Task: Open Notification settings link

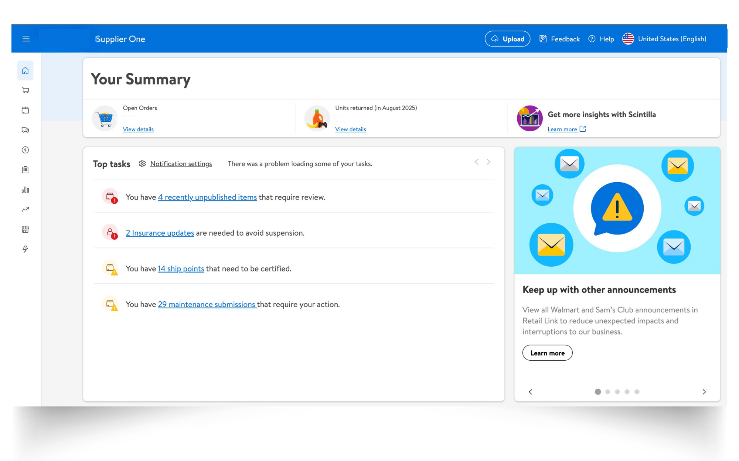Action: tap(181, 164)
